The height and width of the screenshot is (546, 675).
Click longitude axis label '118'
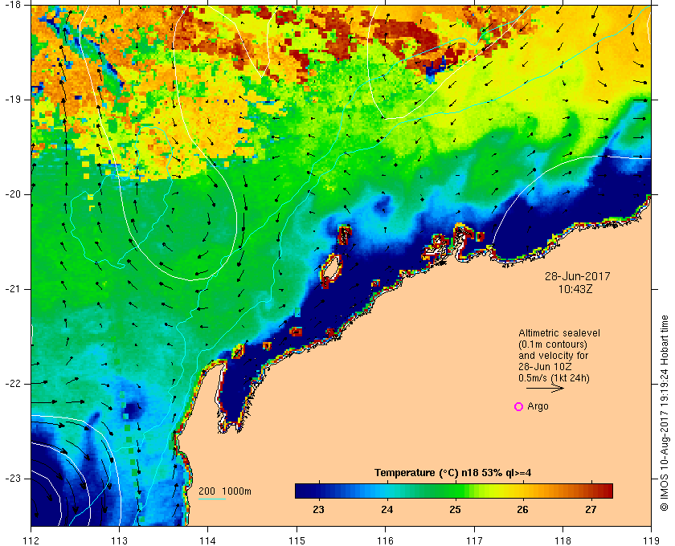[562, 540]
